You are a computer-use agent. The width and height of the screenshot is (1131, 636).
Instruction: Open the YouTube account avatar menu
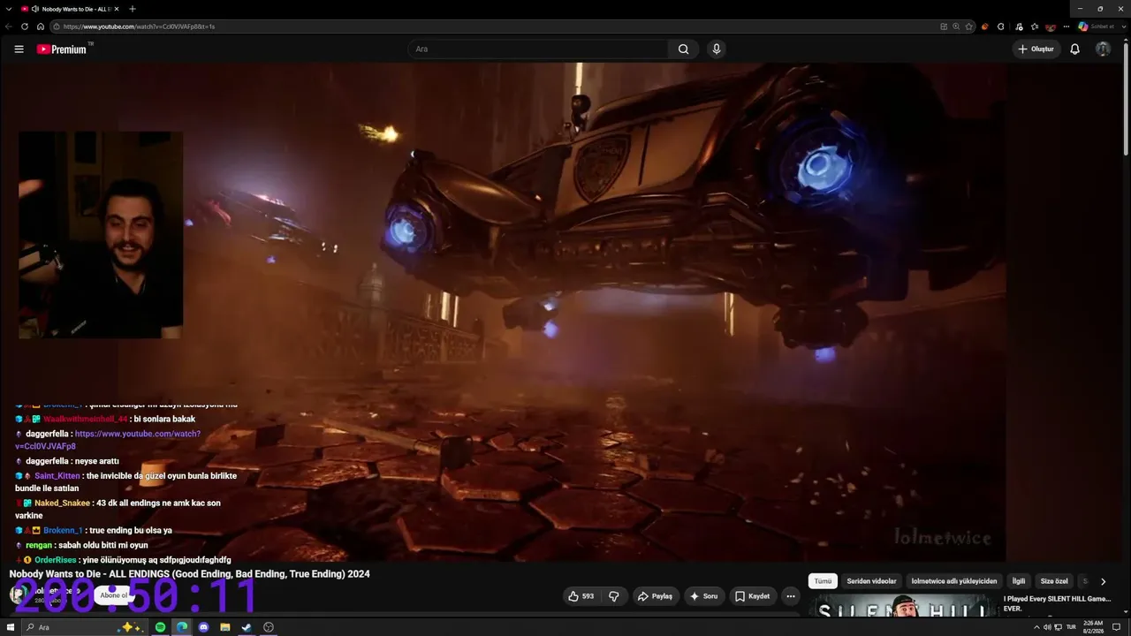click(x=1103, y=49)
